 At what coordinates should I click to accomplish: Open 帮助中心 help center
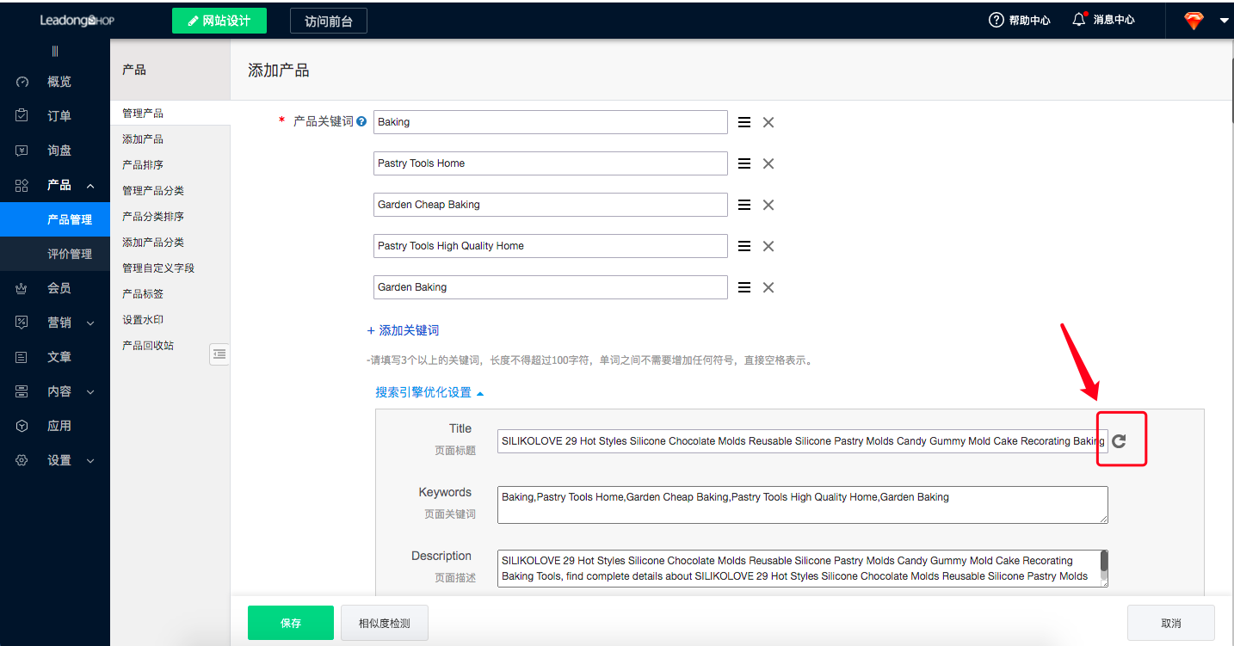coord(1020,20)
